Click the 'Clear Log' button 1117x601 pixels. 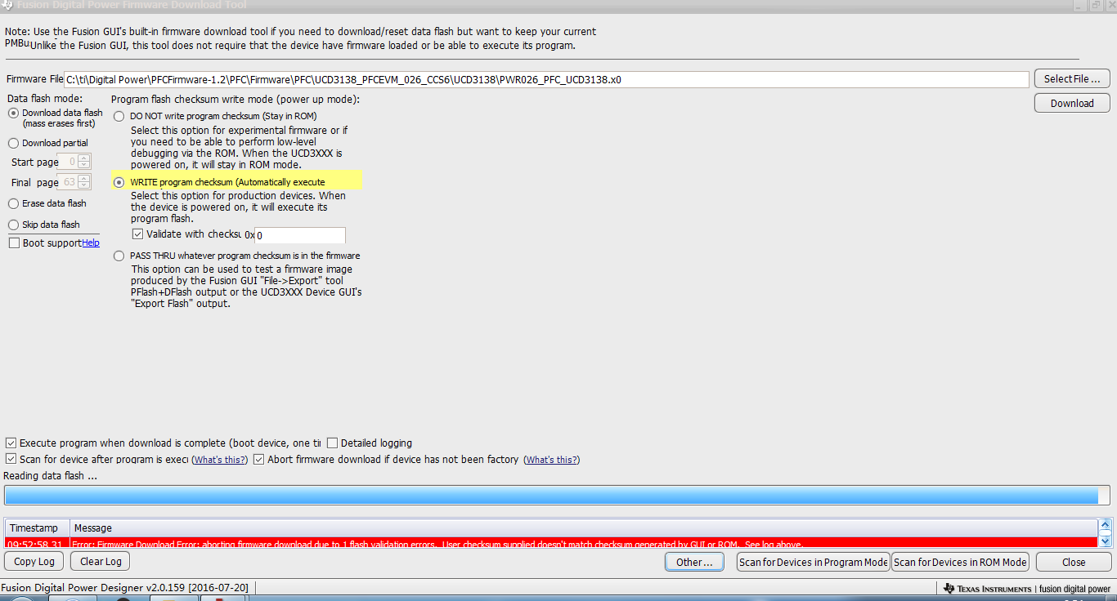(x=101, y=562)
